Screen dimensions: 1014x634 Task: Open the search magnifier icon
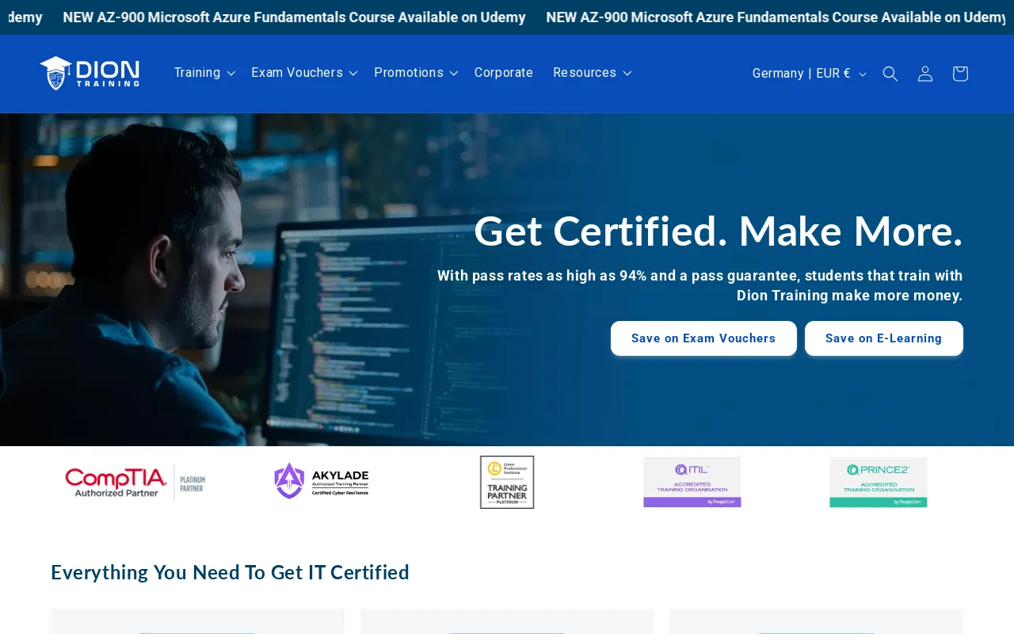[x=890, y=74]
